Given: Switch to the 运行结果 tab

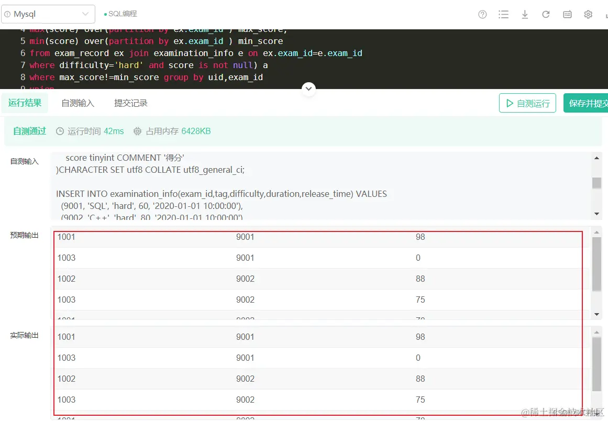Looking at the screenshot, I should [x=25, y=103].
